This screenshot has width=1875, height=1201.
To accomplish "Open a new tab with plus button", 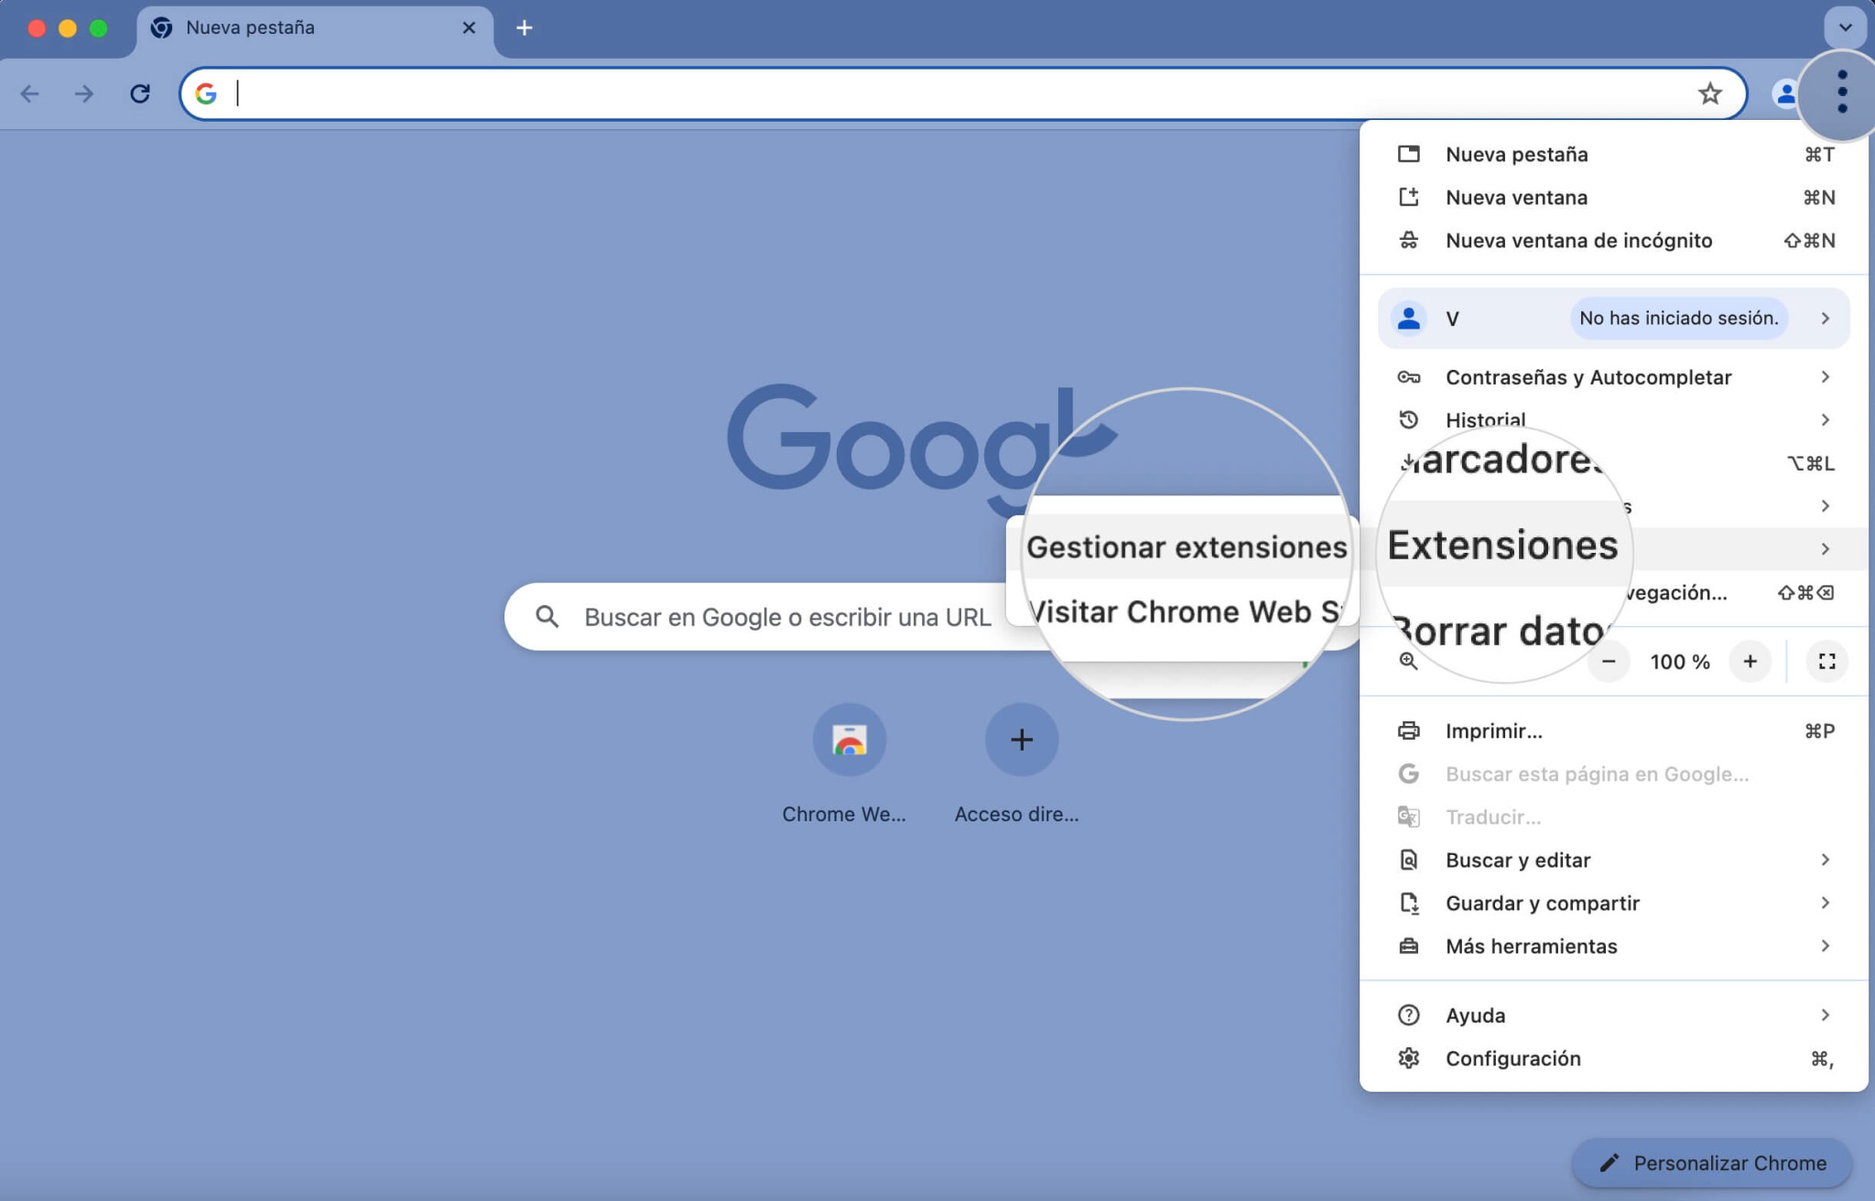I will 524,27.
